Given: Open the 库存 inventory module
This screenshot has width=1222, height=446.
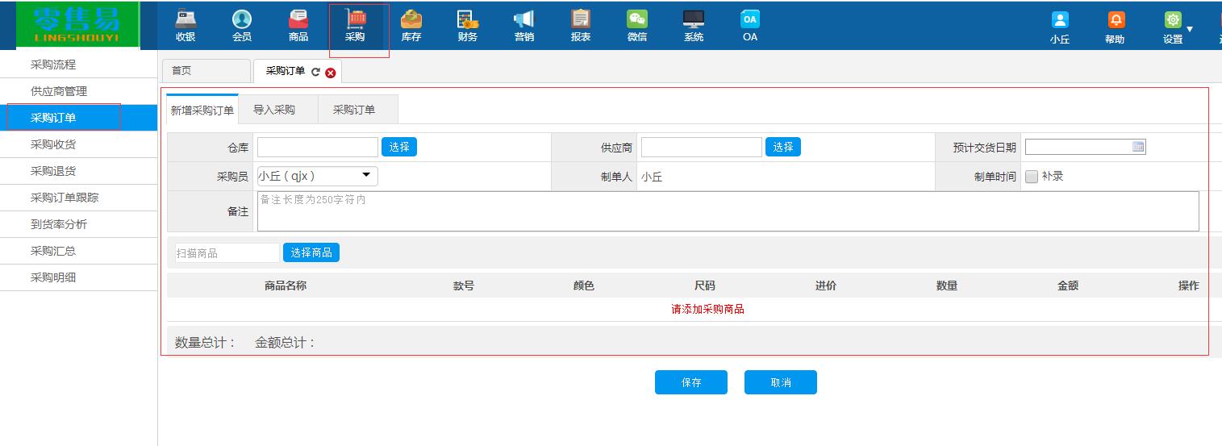Looking at the screenshot, I should point(411,26).
